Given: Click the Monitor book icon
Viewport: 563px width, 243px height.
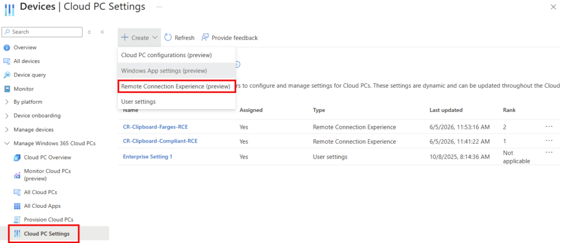Looking at the screenshot, I should [7, 89].
